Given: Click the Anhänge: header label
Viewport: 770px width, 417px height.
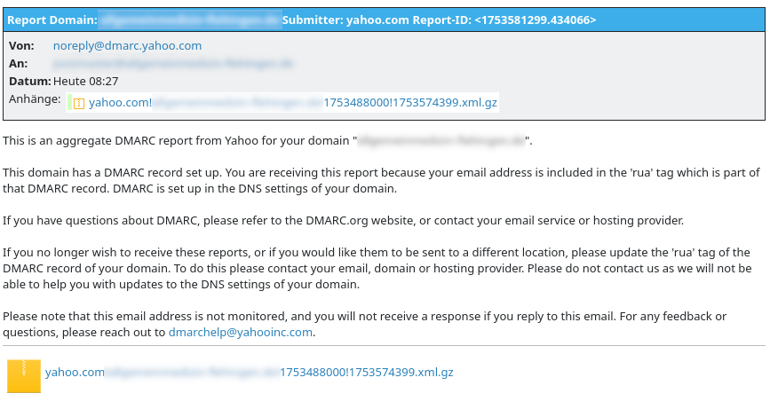Looking at the screenshot, I should click(35, 99).
